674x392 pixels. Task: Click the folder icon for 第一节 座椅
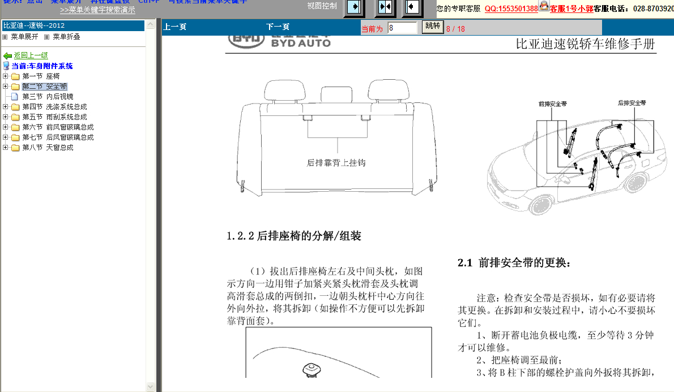15,76
